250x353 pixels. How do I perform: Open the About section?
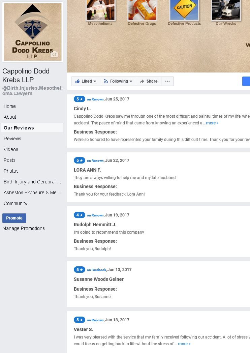tap(10, 117)
